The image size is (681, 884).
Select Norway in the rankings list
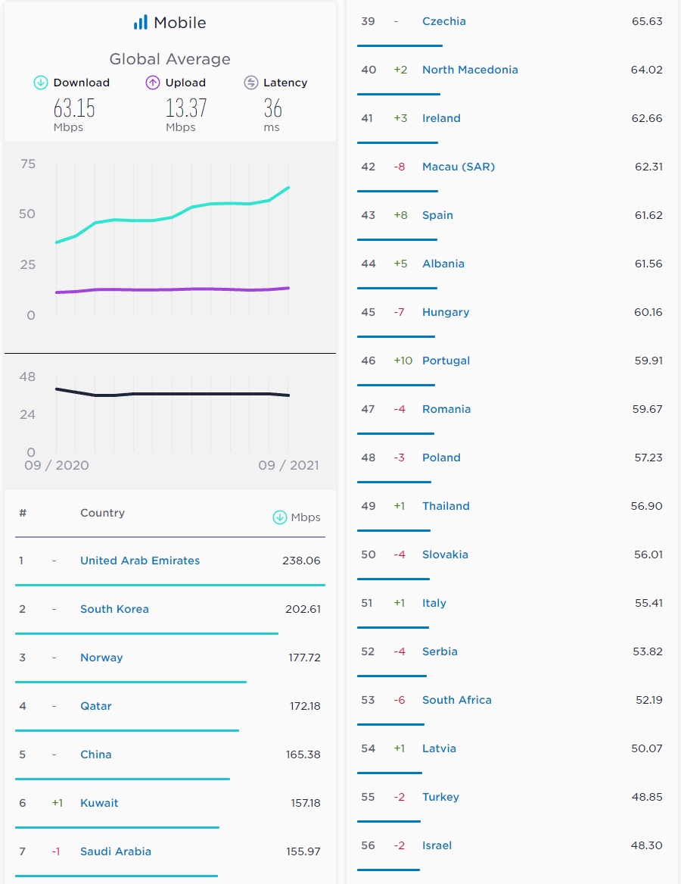(x=101, y=658)
